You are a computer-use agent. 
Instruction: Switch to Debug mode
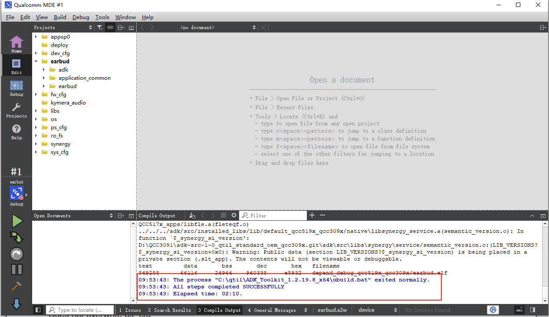16,87
